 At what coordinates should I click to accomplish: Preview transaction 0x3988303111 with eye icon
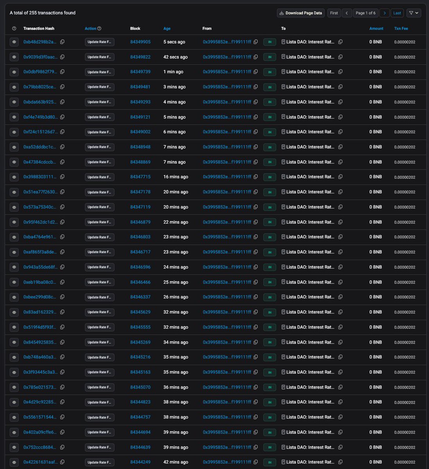pyautogui.click(x=14, y=177)
